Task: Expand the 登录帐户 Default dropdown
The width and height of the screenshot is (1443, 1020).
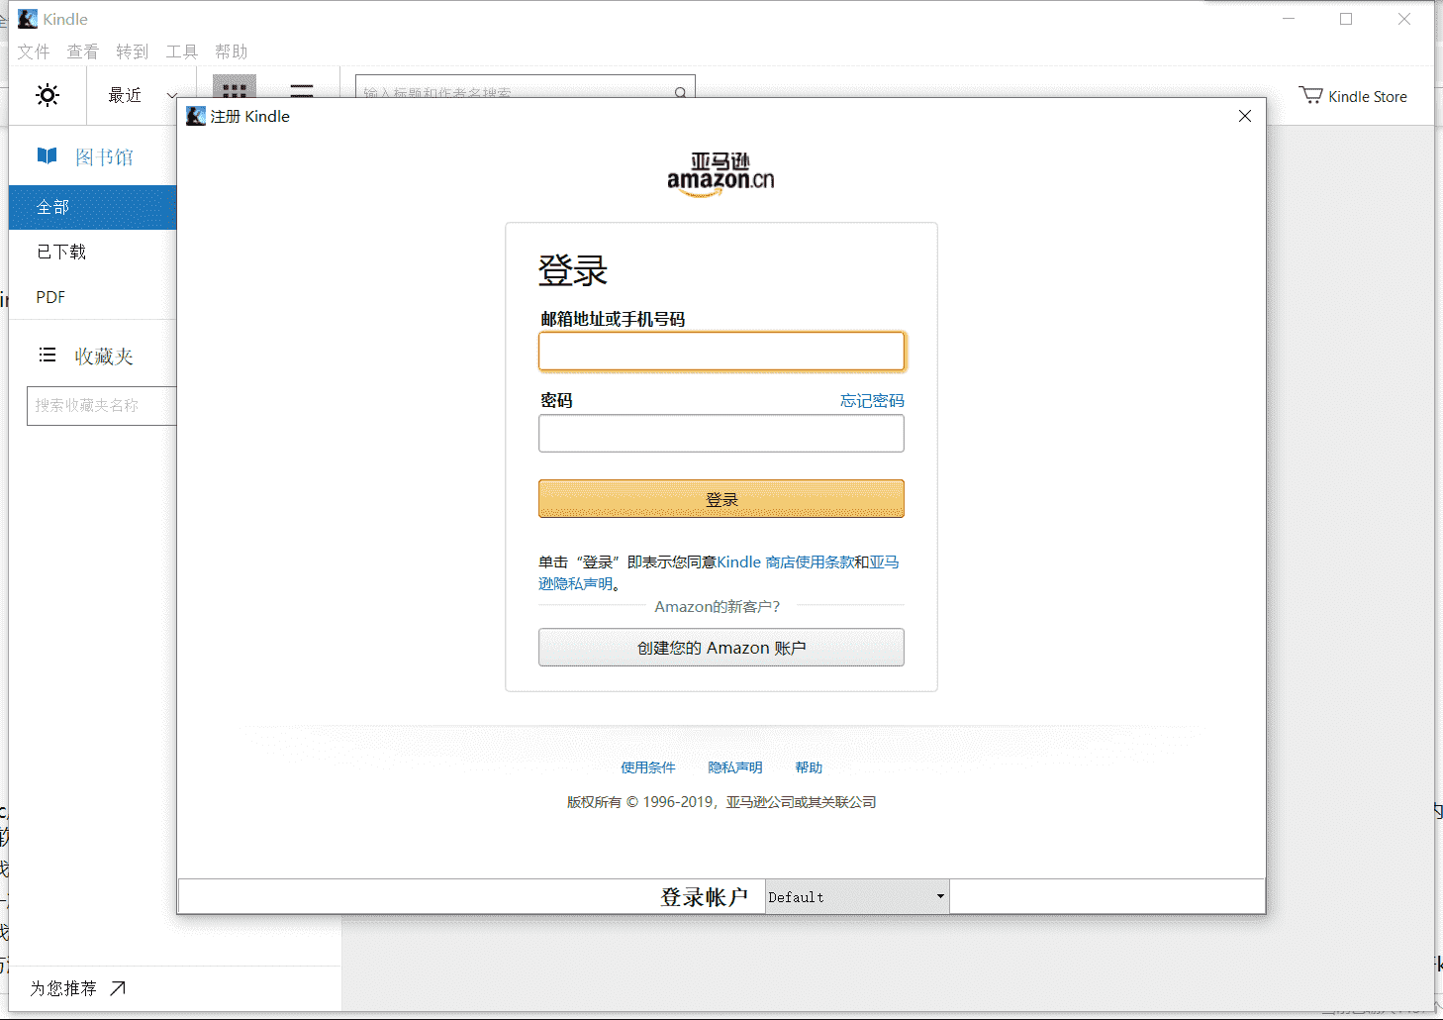Action: pyautogui.click(x=857, y=897)
